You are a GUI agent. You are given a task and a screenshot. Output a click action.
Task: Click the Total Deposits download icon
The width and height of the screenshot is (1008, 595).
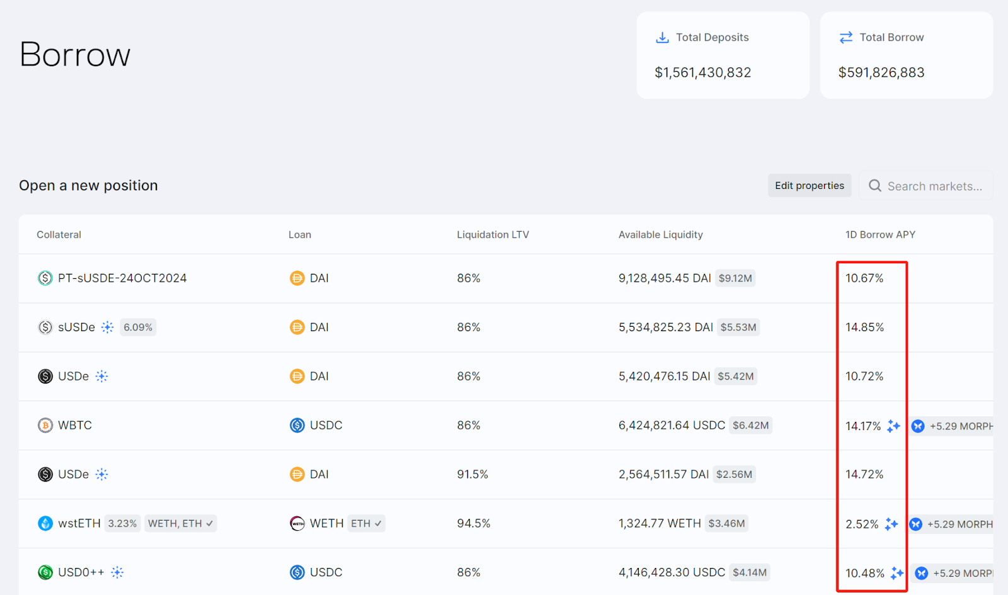click(662, 38)
